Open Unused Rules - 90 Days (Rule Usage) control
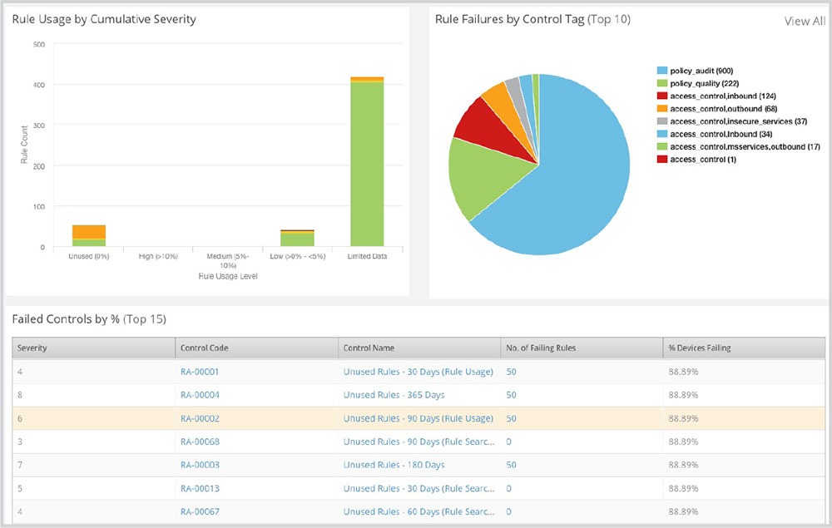The width and height of the screenshot is (832, 528). (x=418, y=418)
